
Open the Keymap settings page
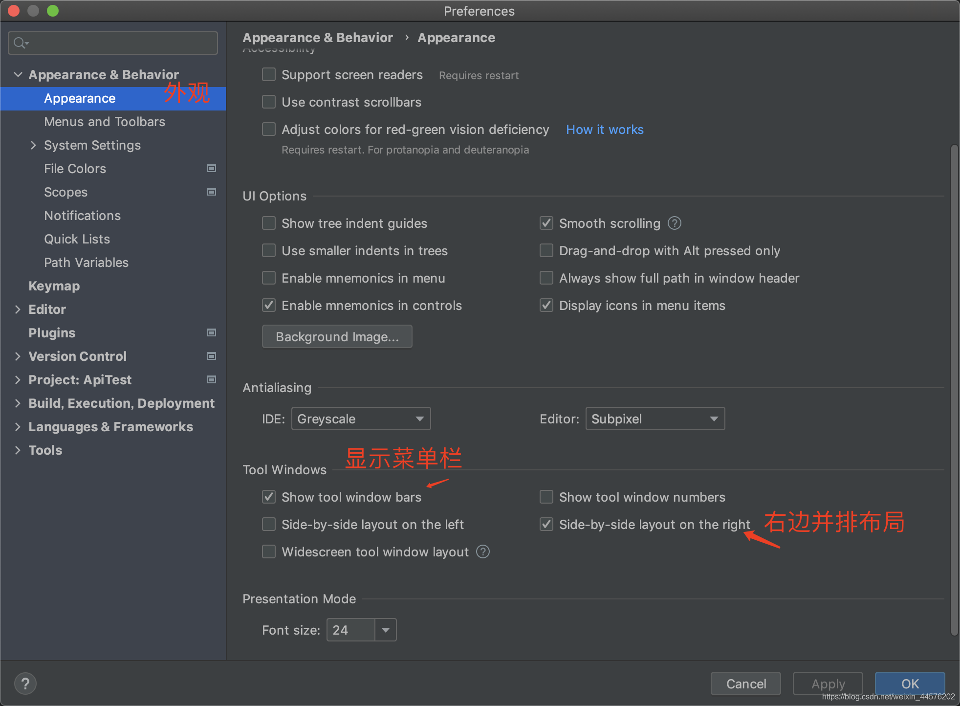(54, 286)
